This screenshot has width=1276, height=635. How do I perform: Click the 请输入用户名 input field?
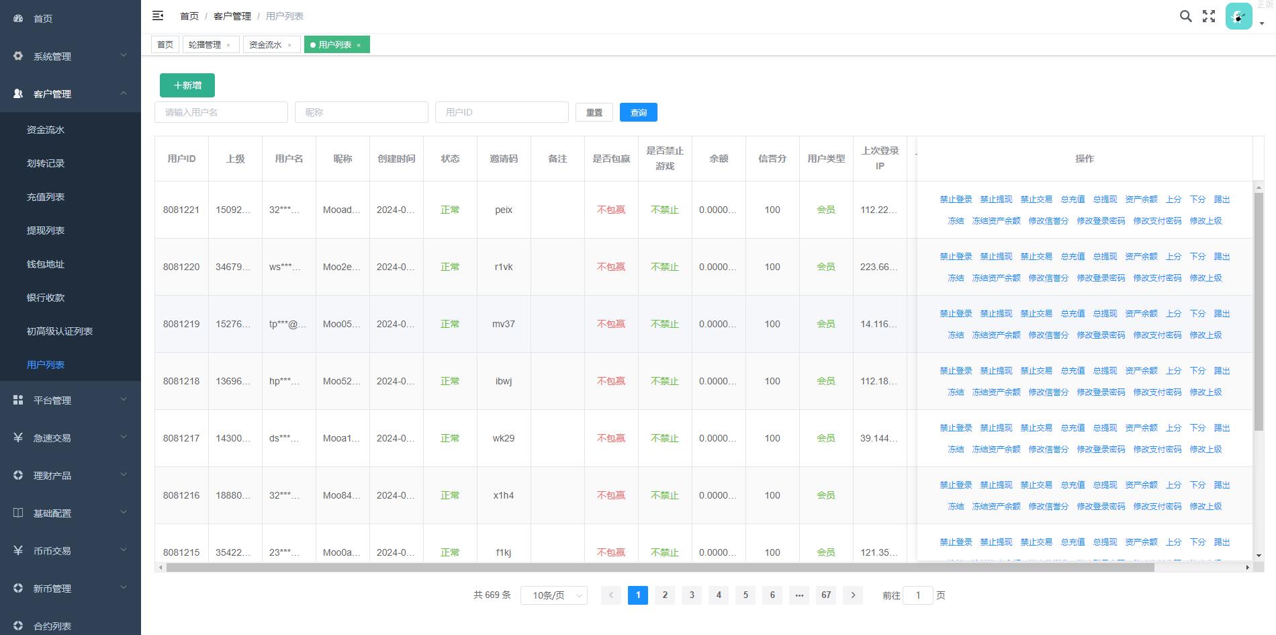pos(221,112)
